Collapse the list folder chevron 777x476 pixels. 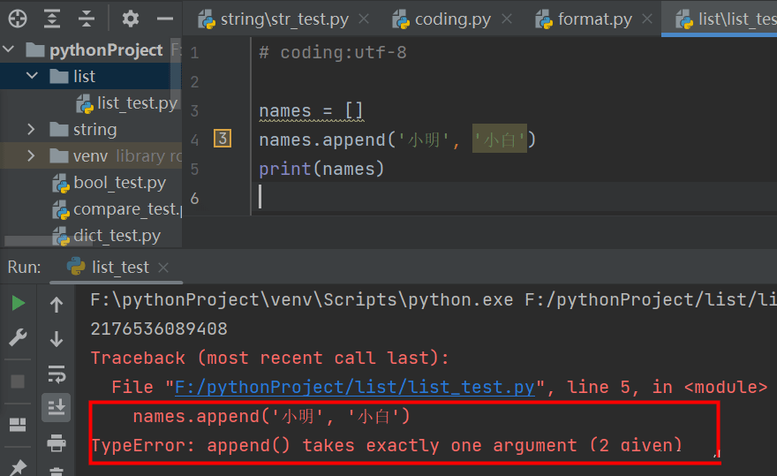pos(32,76)
